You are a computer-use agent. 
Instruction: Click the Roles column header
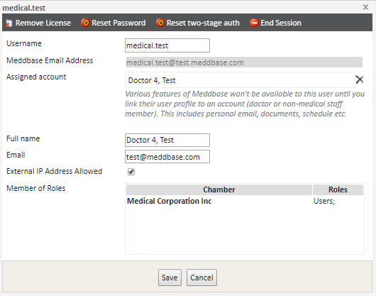click(338, 190)
